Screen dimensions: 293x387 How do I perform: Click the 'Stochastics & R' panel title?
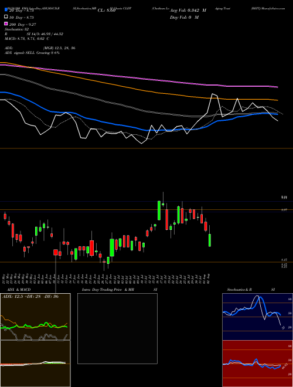[240, 290]
